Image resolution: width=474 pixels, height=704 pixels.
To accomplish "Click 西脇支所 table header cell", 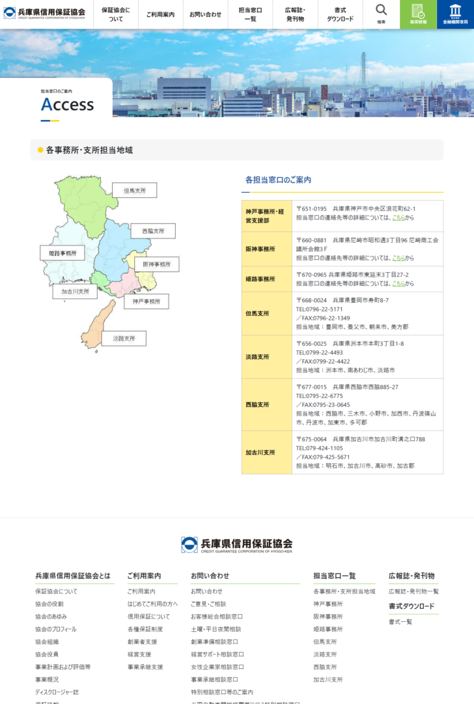I will tap(267, 404).
